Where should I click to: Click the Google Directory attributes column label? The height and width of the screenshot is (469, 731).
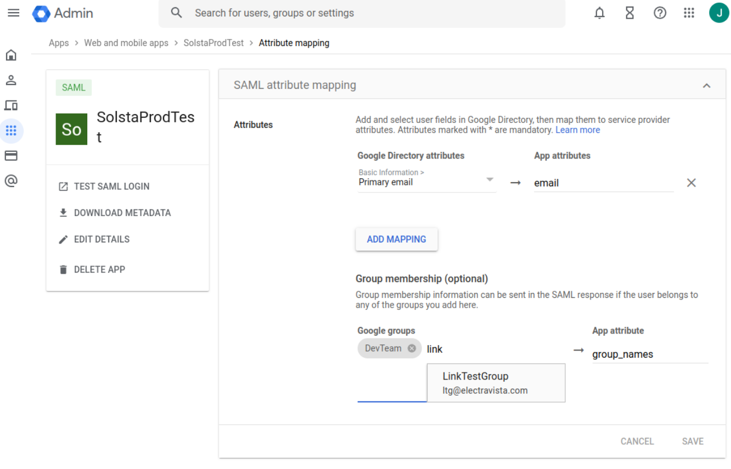[x=411, y=156]
